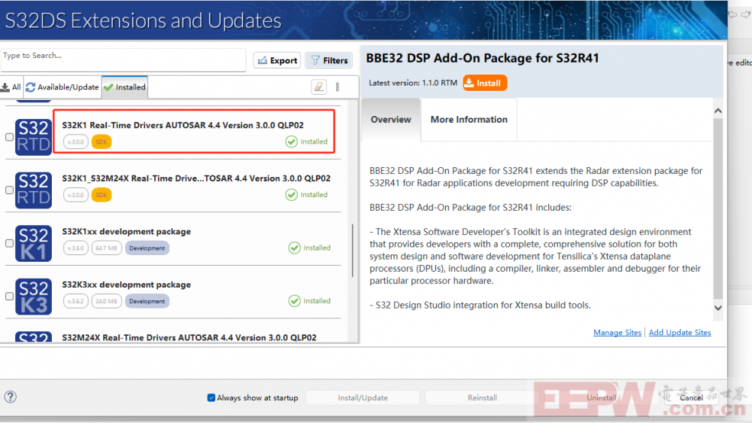The width and height of the screenshot is (752, 423).
Task: Click the Latest version: 1.1.0 RTM text
Action: [x=413, y=83]
